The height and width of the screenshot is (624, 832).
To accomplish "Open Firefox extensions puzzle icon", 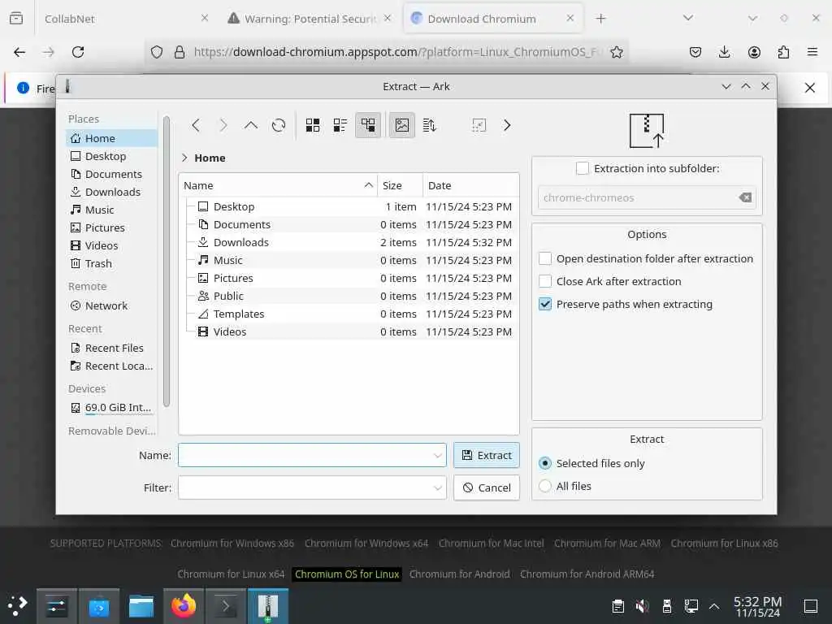I will click(x=783, y=52).
